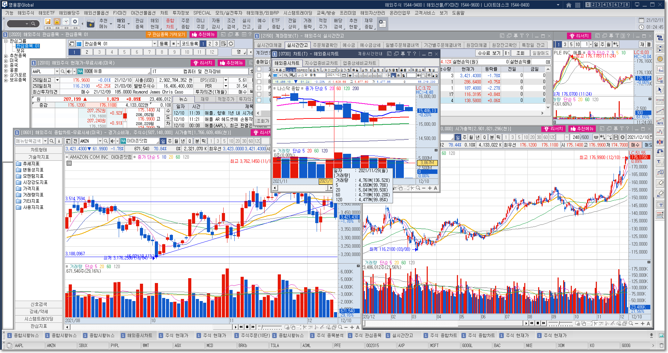Viewport: 668px width, 353px height.
Task: Toggle the 일 daily period in the AMZN chart
Action: [163, 141]
